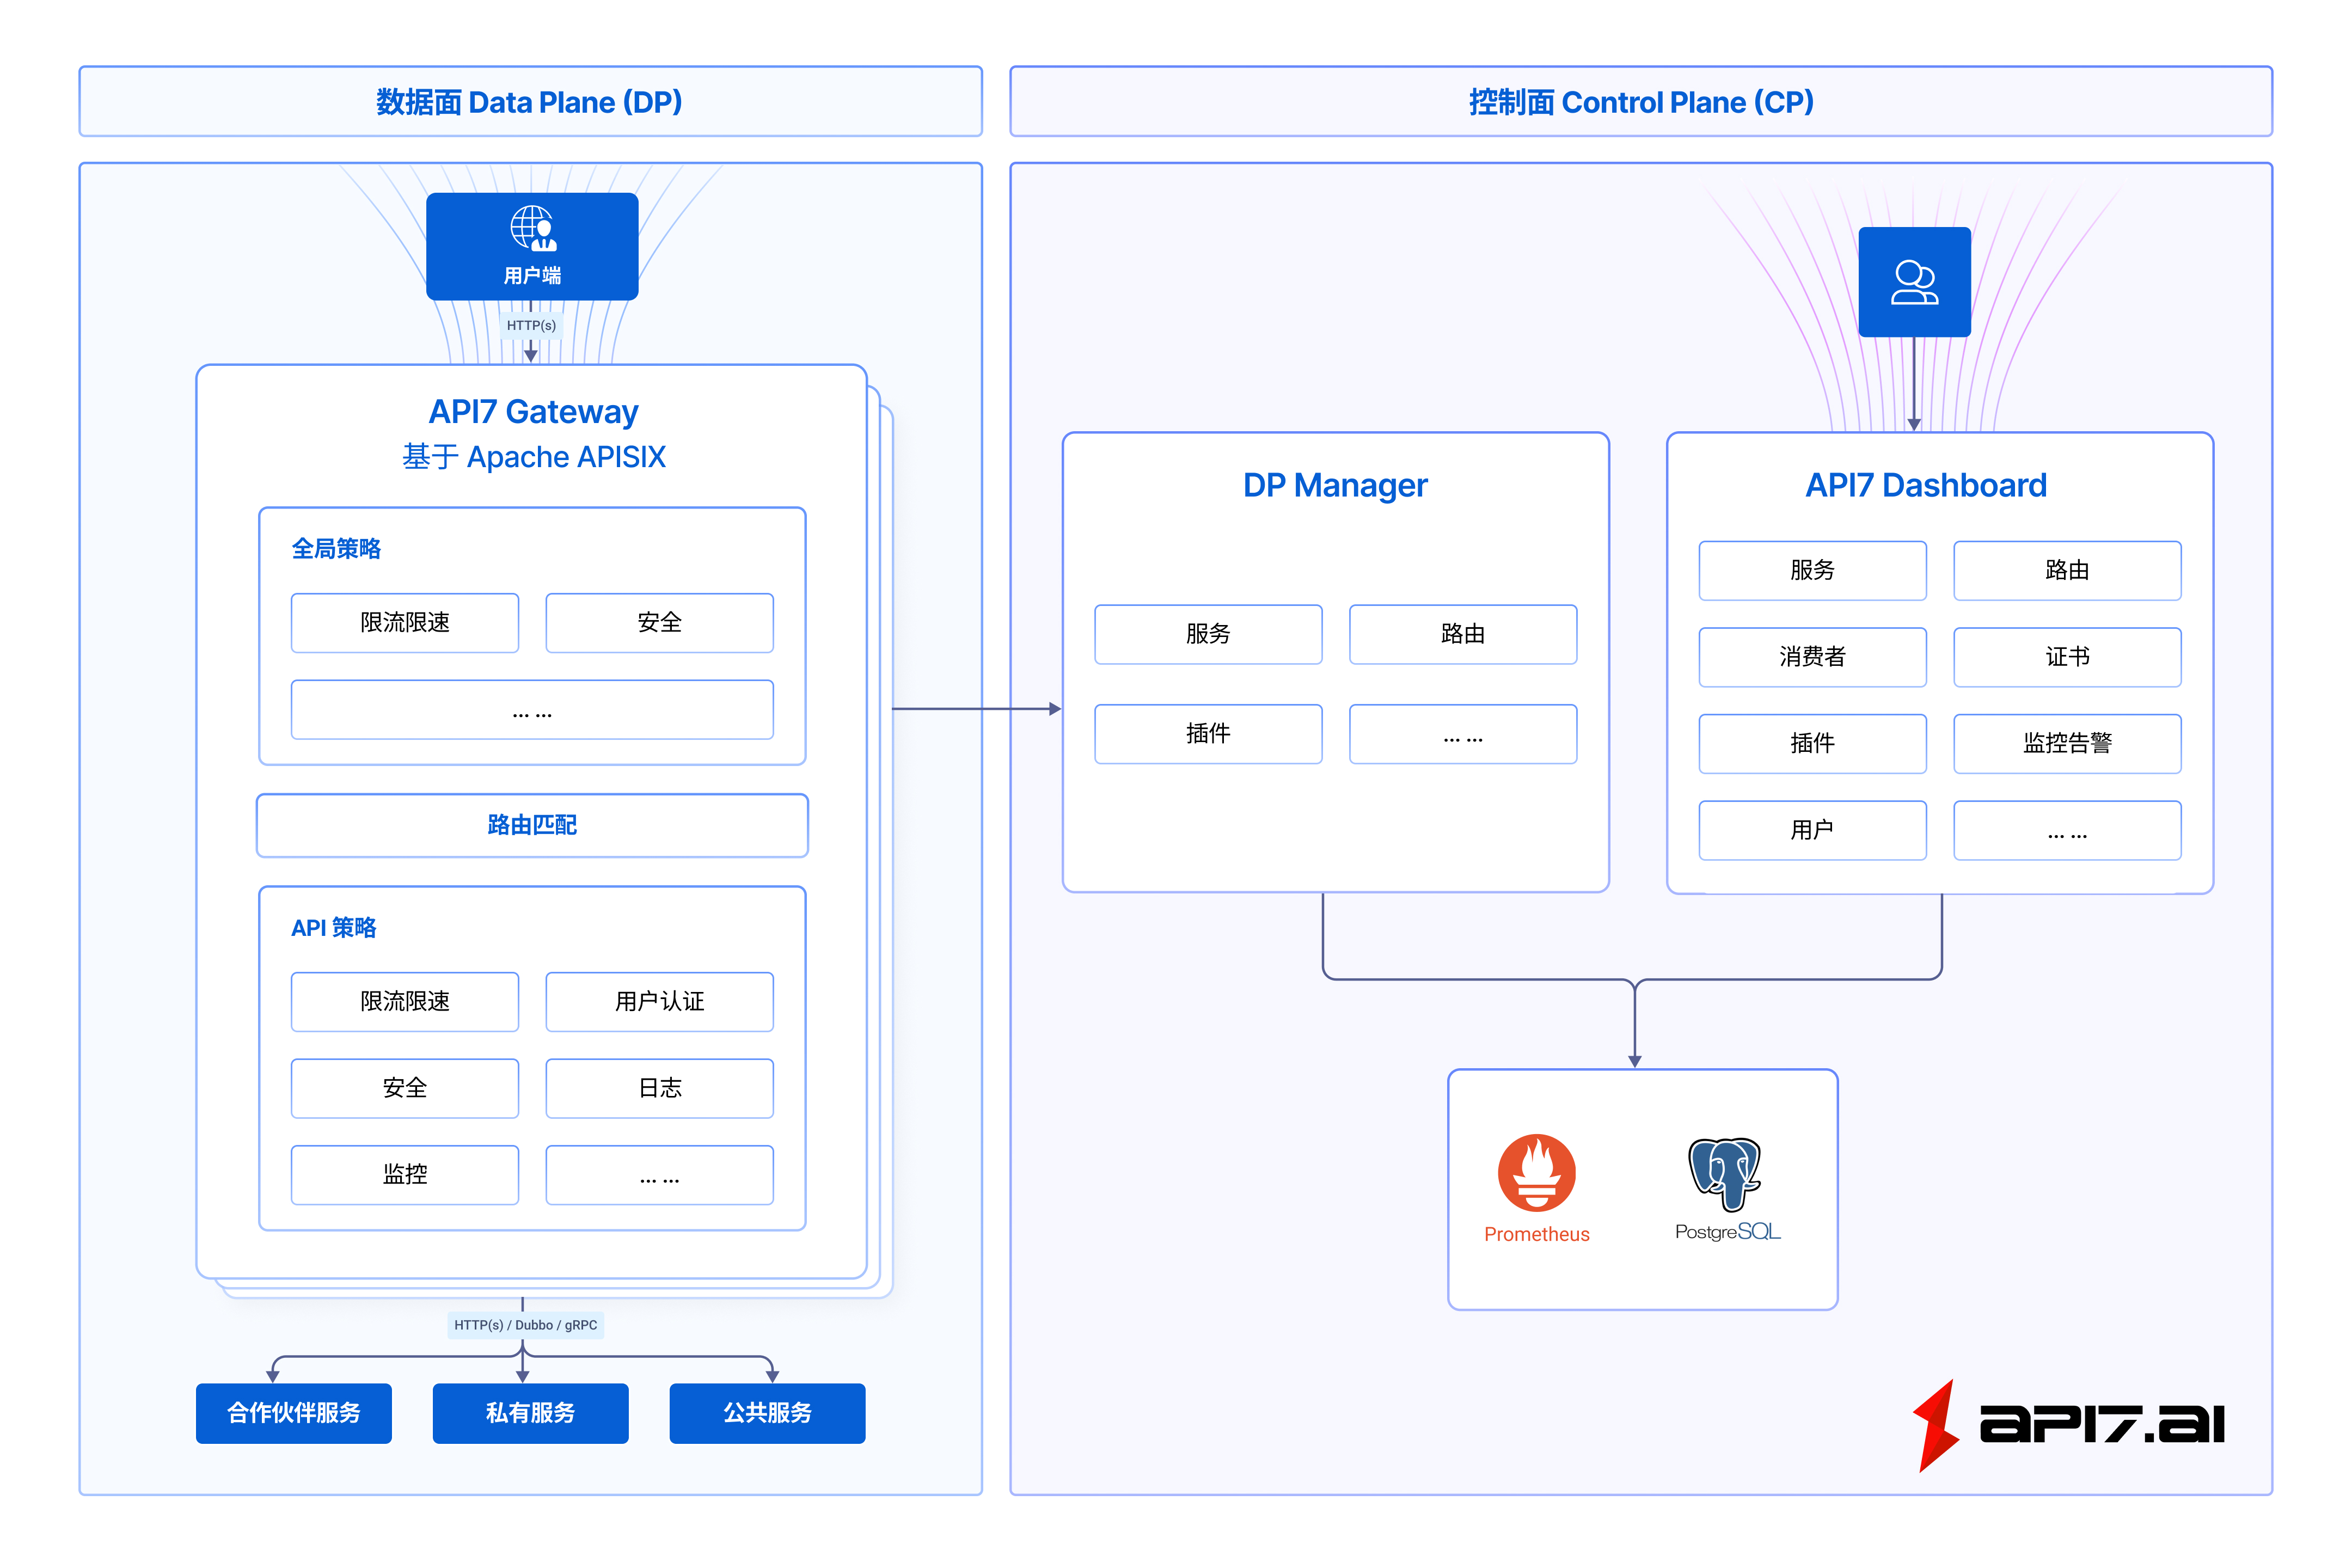Click the users icon above API7 Dashboard
This screenshot has width=2352, height=1568.
1914,282
